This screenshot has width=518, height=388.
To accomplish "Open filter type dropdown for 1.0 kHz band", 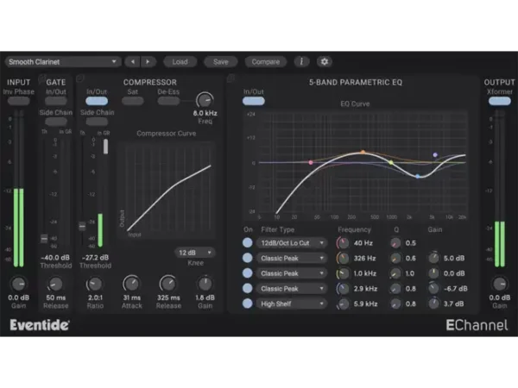I will click(292, 273).
